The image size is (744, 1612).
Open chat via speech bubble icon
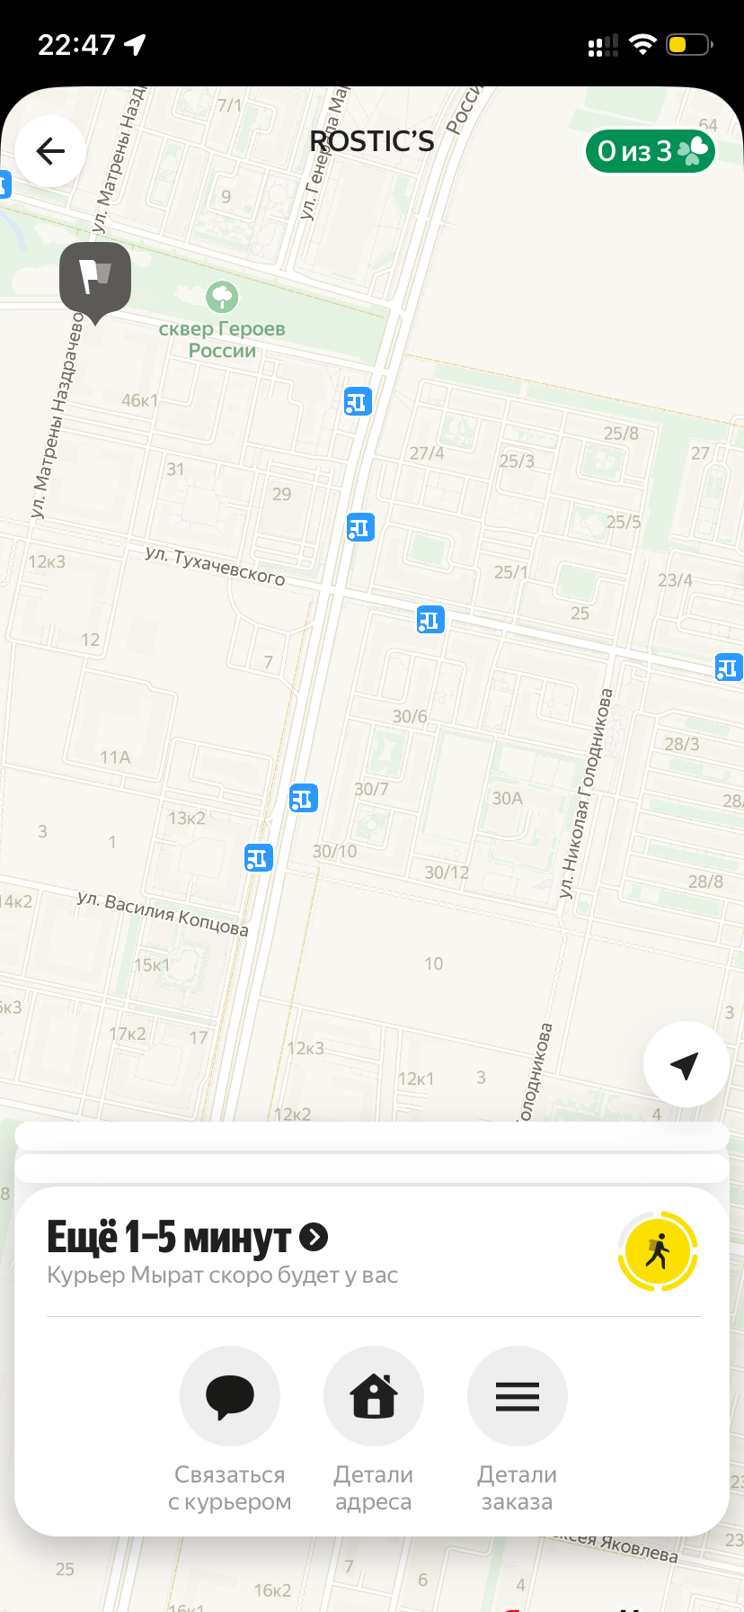click(230, 1396)
